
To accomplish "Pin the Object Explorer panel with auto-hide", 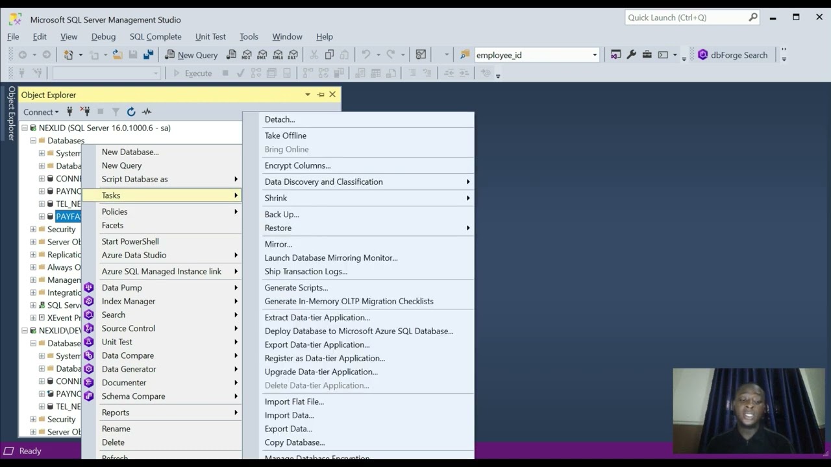I will click(x=320, y=95).
